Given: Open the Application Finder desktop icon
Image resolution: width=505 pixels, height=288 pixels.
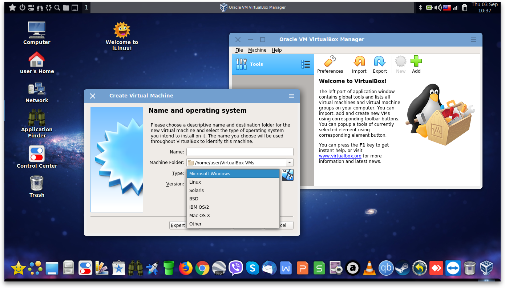Looking at the screenshot, I should [x=37, y=123].
